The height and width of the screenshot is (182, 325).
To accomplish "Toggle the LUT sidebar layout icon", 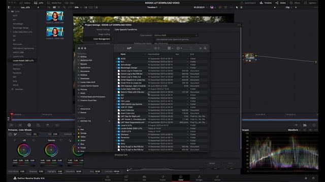I will tap(9, 7).
